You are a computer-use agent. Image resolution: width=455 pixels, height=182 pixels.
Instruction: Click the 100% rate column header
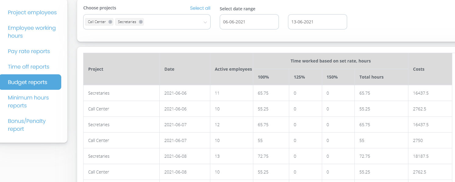[271, 77]
